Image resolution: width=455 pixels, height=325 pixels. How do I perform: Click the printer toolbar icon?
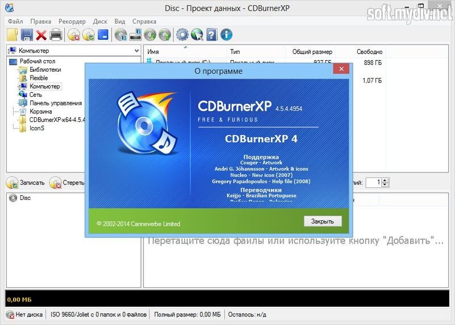coord(56,35)
